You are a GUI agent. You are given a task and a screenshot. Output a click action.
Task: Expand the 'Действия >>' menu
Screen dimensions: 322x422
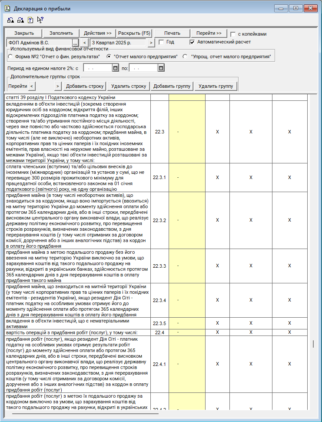click(98, 33)
